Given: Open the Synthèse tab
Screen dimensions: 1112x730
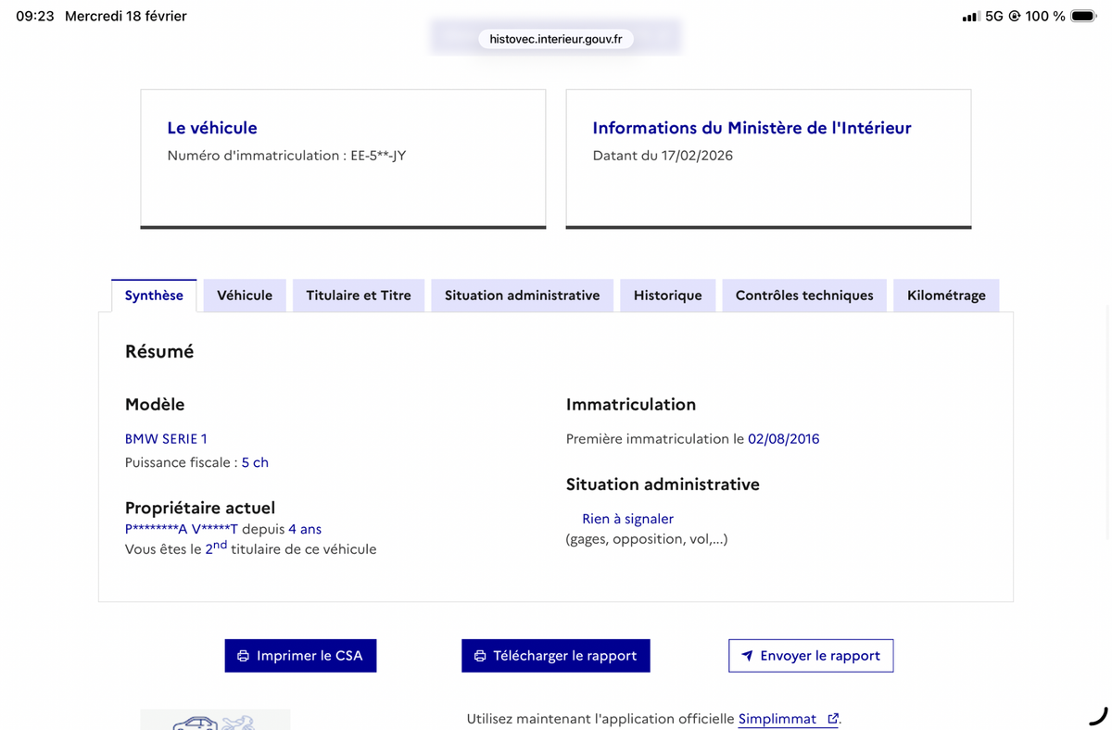Looking at the screenshot, I should [154, 296].
